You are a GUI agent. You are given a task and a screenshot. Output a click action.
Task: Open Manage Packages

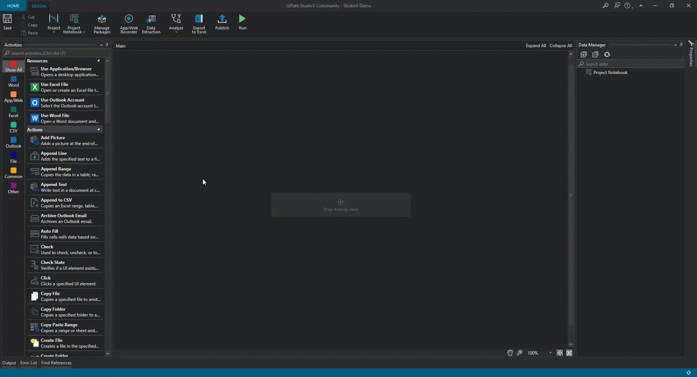[x=102, y=24]
